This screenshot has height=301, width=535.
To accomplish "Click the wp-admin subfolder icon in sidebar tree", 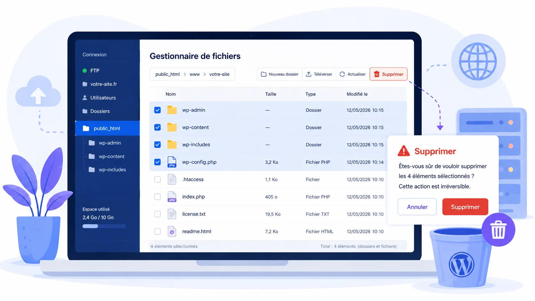I will click(x=92, y=143).
